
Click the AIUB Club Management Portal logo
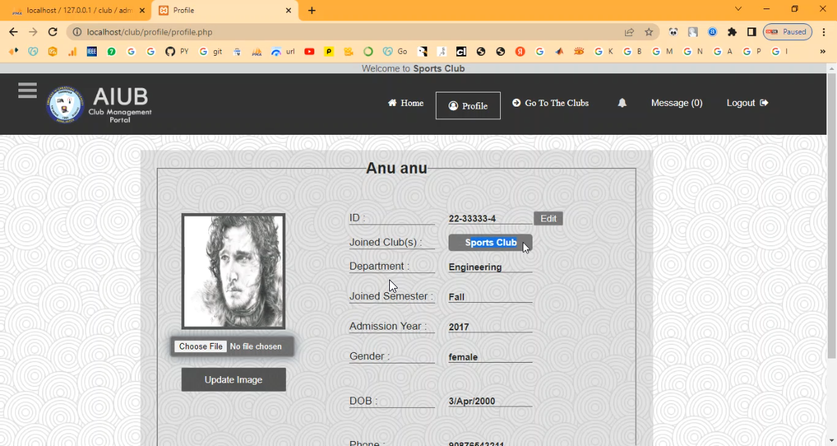(x=99, y=104)
